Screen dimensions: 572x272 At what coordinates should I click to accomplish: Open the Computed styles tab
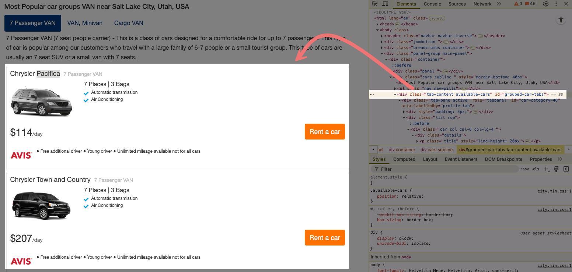tap(404, 159)
